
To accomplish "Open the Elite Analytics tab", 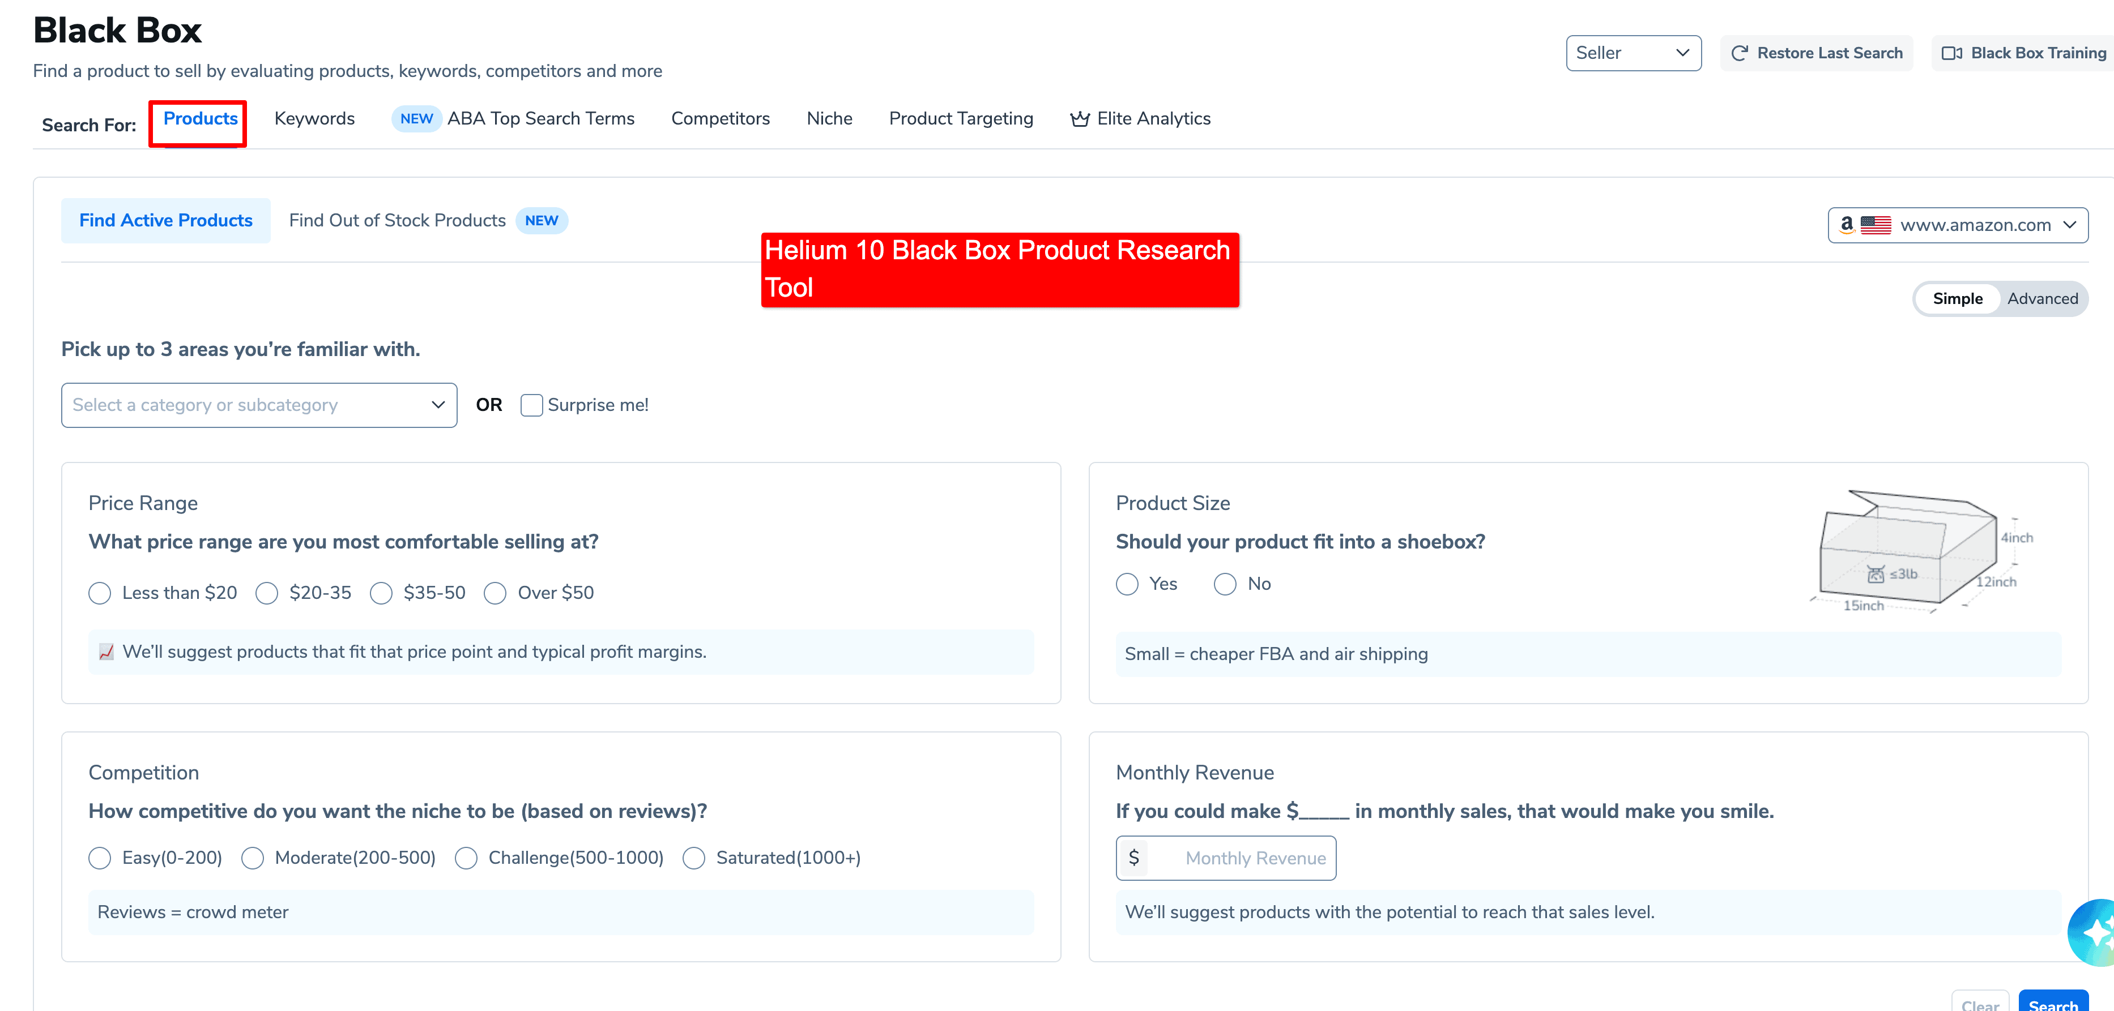I will click(1140, 119).
